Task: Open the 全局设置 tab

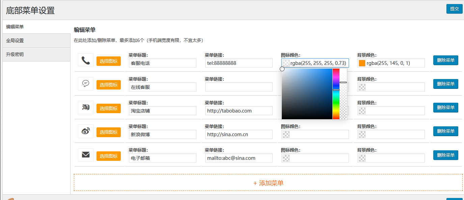Action: click(36, 41)
